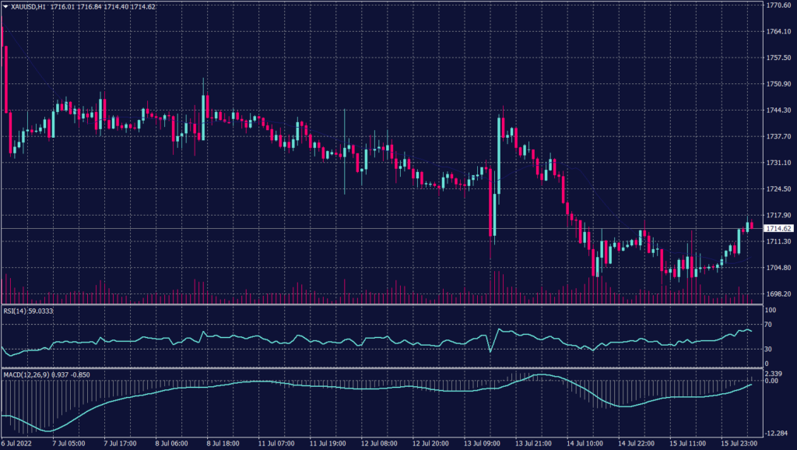Click the 1698.20 price scale label
Viewport: 797px width, 450px height.
779,294
